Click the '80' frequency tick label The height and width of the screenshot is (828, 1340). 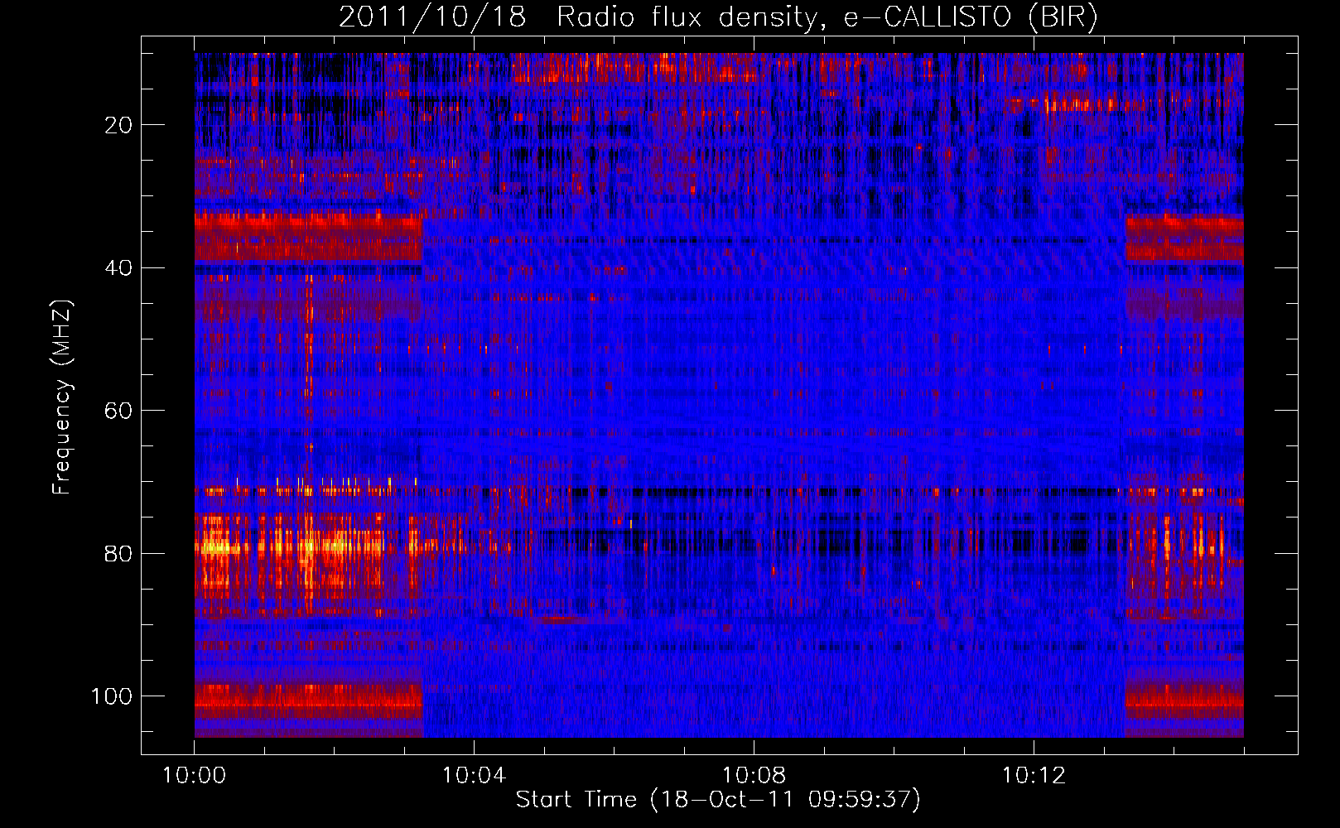[x=119, y=553]
